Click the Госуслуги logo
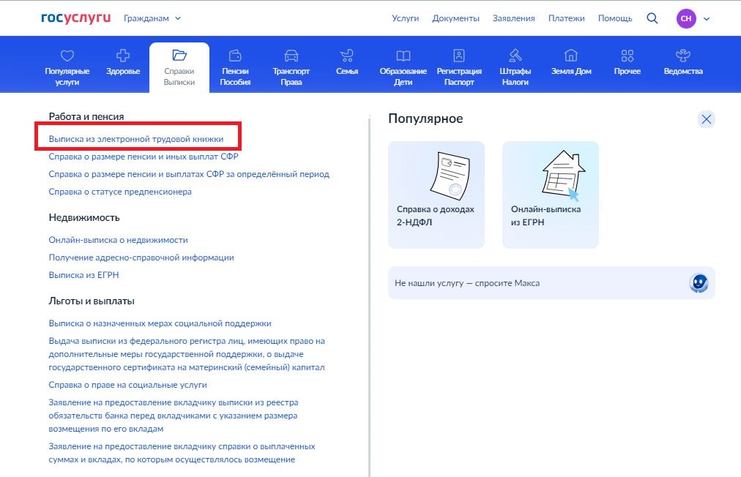 point(76,18)
